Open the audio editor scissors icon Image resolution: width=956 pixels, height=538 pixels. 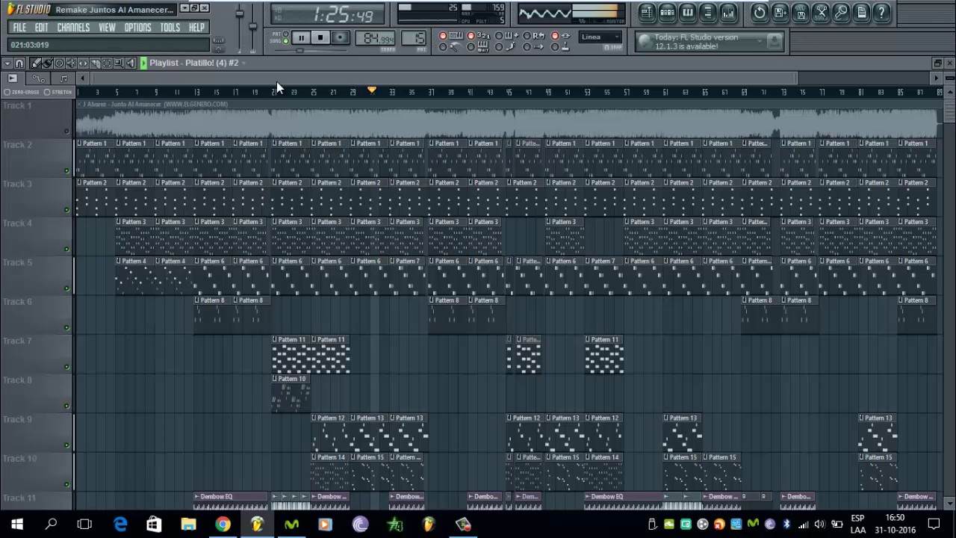pos(821,13)
